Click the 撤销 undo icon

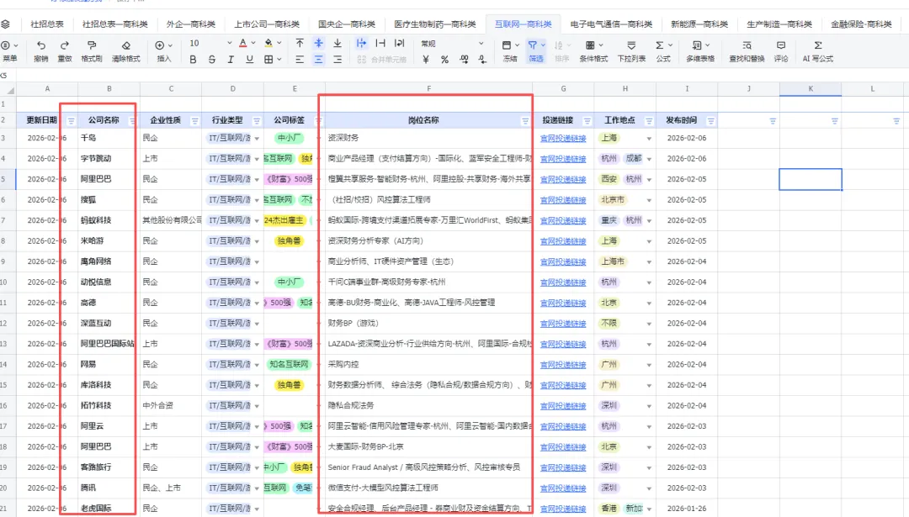coord(40,45)
